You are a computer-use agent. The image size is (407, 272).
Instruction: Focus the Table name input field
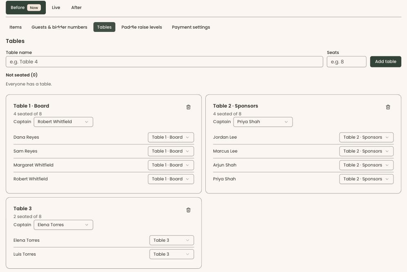[x=164, y=62]
